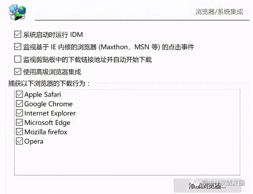The image size is (253, 194).
Task: Disable Microsoft Edge download capture
Action: [19, 122]
